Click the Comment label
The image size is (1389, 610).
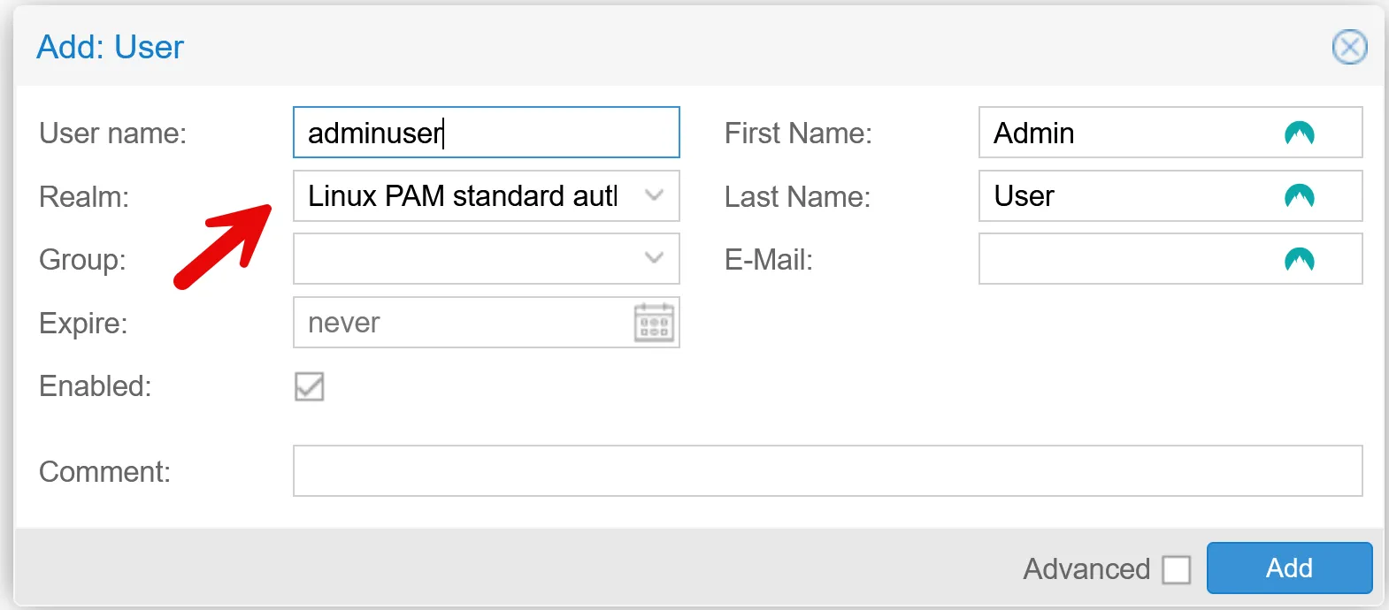coord(104,472)
